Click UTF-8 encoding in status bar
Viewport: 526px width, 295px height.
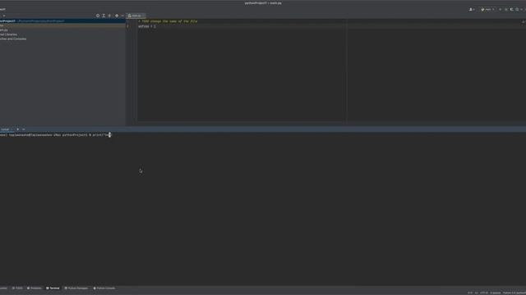tap(484, 293)
